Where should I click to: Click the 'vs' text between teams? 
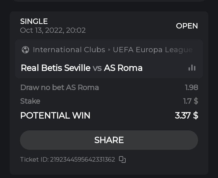click(x=97, y=68)
